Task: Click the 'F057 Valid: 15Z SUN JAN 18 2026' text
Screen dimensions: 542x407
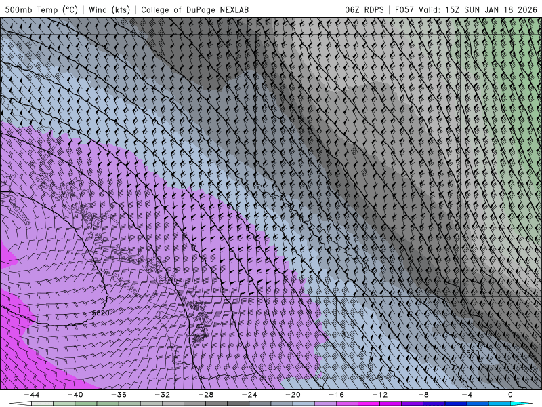Action: point(465,9)
